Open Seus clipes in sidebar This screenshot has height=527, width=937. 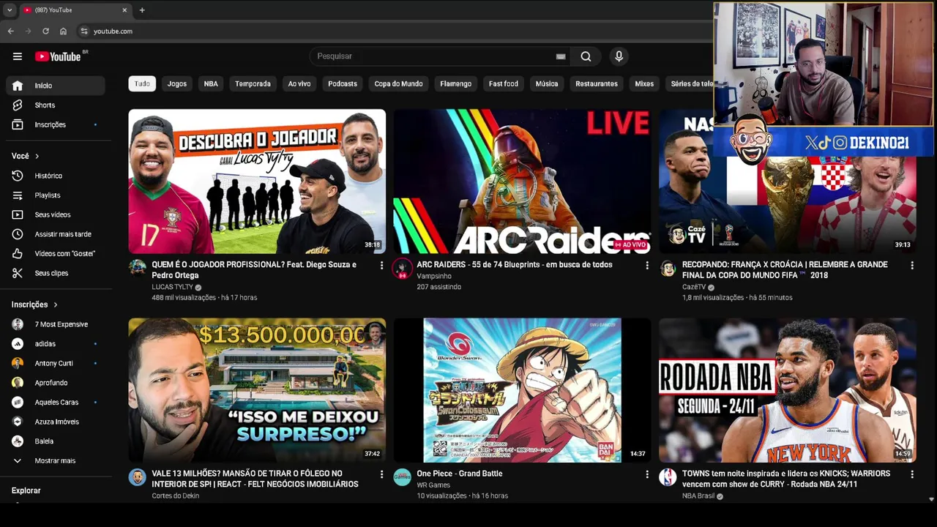pyautogui.click(x=56, y=273)
